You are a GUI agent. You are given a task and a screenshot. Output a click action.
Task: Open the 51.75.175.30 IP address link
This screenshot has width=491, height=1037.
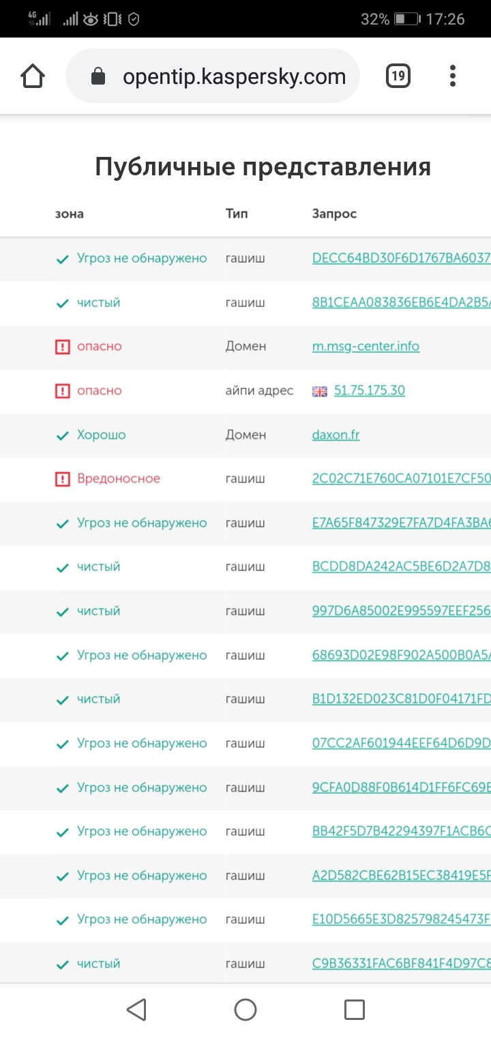[x=369, y=391]
